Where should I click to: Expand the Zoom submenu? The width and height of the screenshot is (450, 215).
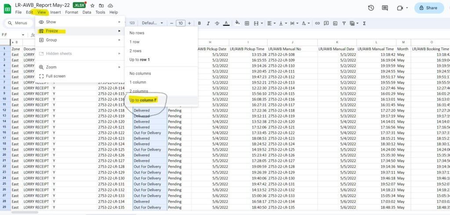tap(80, 67)
